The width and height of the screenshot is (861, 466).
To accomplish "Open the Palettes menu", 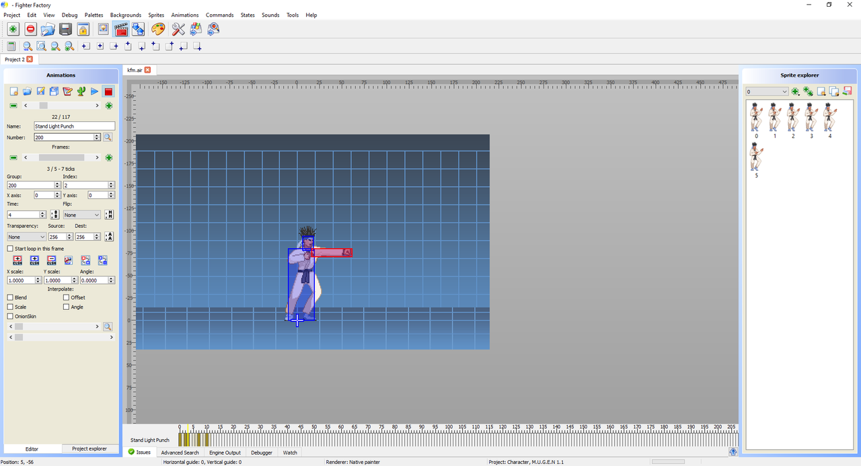I will tap(94, 15).
